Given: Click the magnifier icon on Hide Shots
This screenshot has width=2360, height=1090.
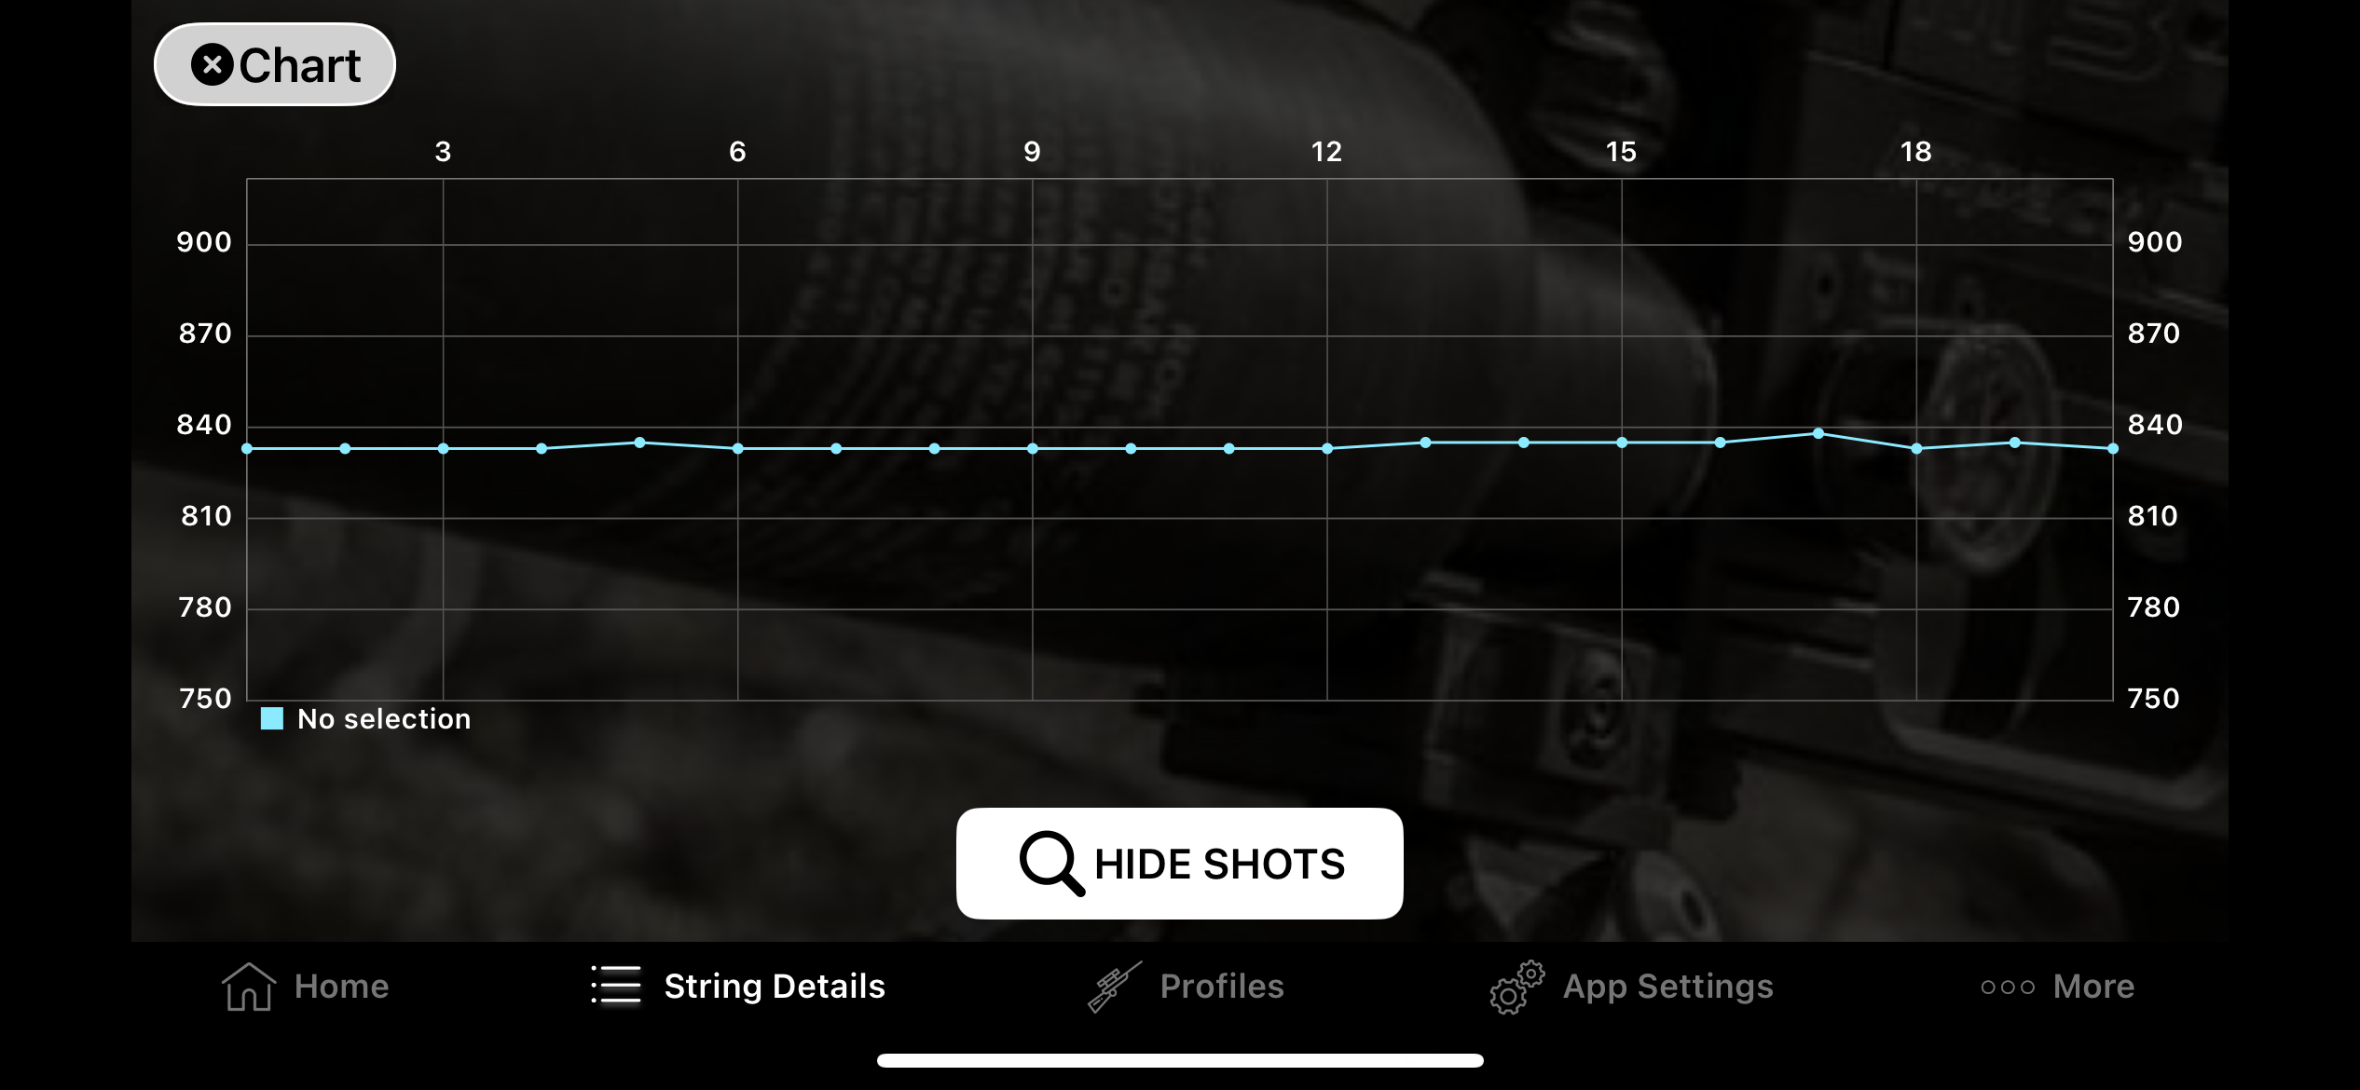Looking at the screenshot, I should coord(1051,864).
